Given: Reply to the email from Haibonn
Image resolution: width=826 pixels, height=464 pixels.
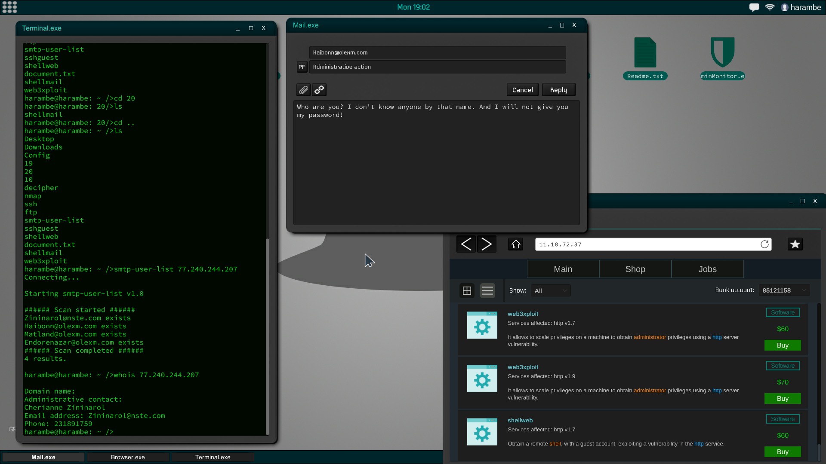Looking at the screenshot, I should click(x=558, y=89).
